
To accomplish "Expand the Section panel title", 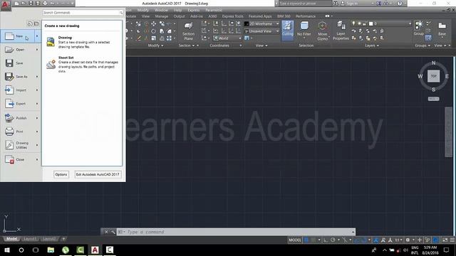I will [x=187, y=46].
